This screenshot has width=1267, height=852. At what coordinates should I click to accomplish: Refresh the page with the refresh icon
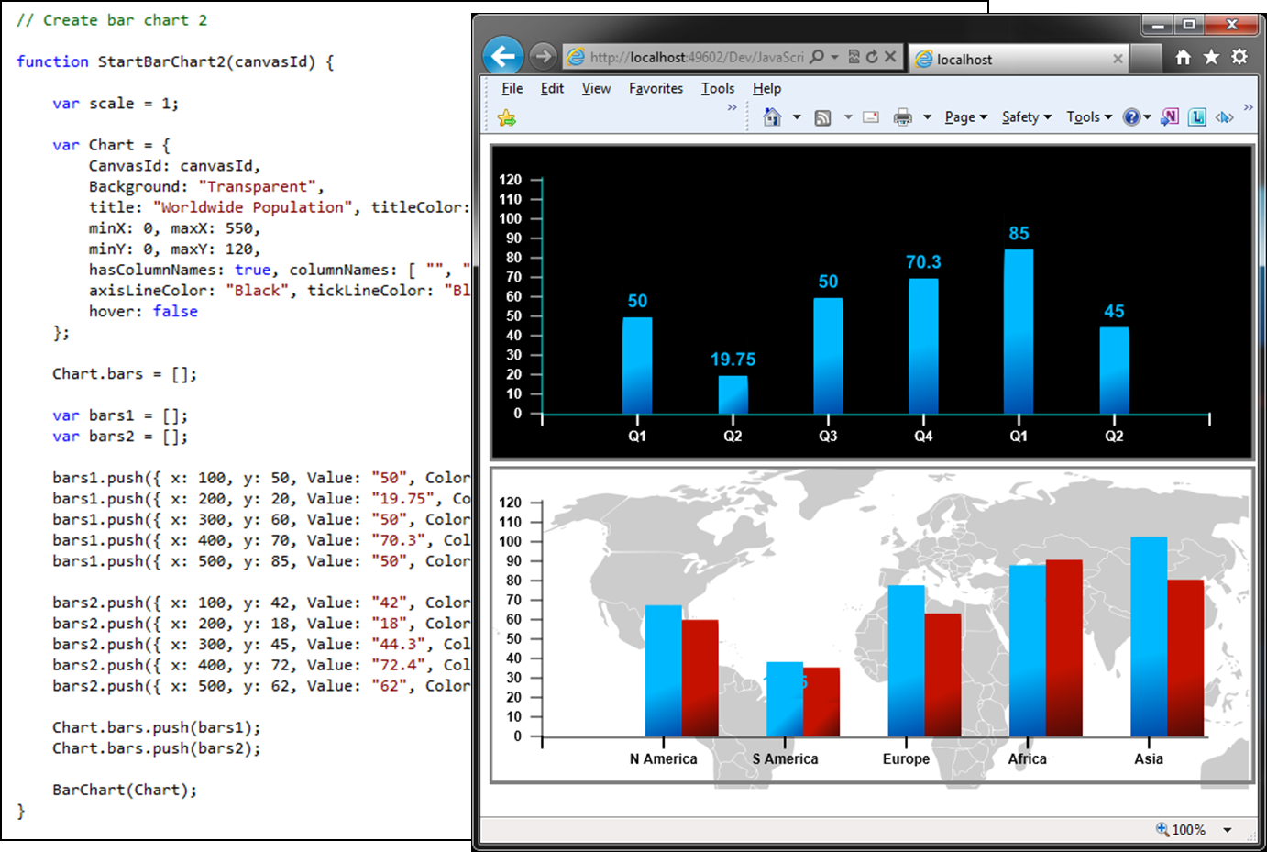coord(871,57)
